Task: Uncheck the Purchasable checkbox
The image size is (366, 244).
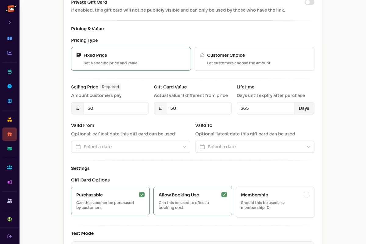Action: [142, 195]
